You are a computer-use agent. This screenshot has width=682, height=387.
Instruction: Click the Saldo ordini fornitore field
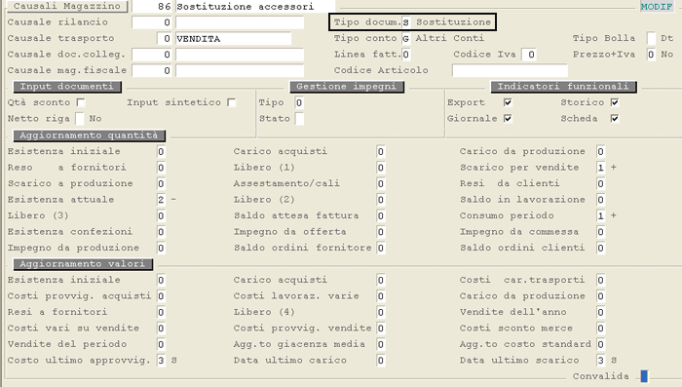click(381, 249)
